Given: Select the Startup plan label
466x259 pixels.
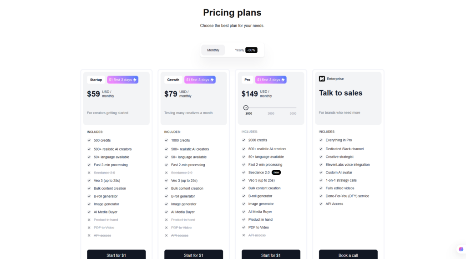Looking at the screenshot, I should [96, 80].
